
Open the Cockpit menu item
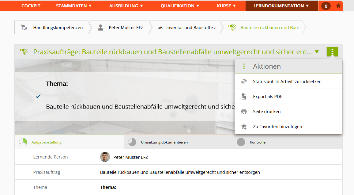click(31, 6)
